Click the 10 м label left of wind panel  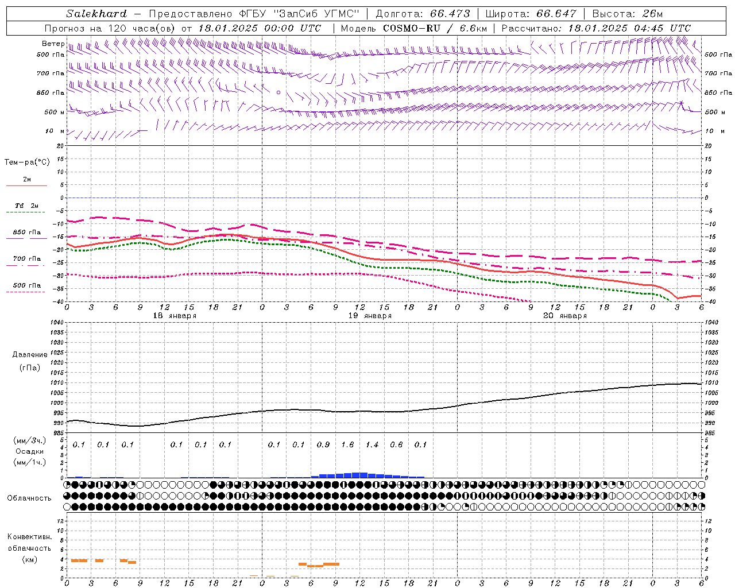tap(55, 131)
